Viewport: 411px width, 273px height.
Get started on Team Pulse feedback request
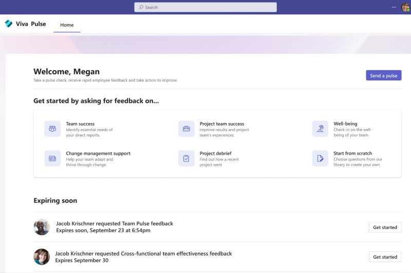(385, 227)
